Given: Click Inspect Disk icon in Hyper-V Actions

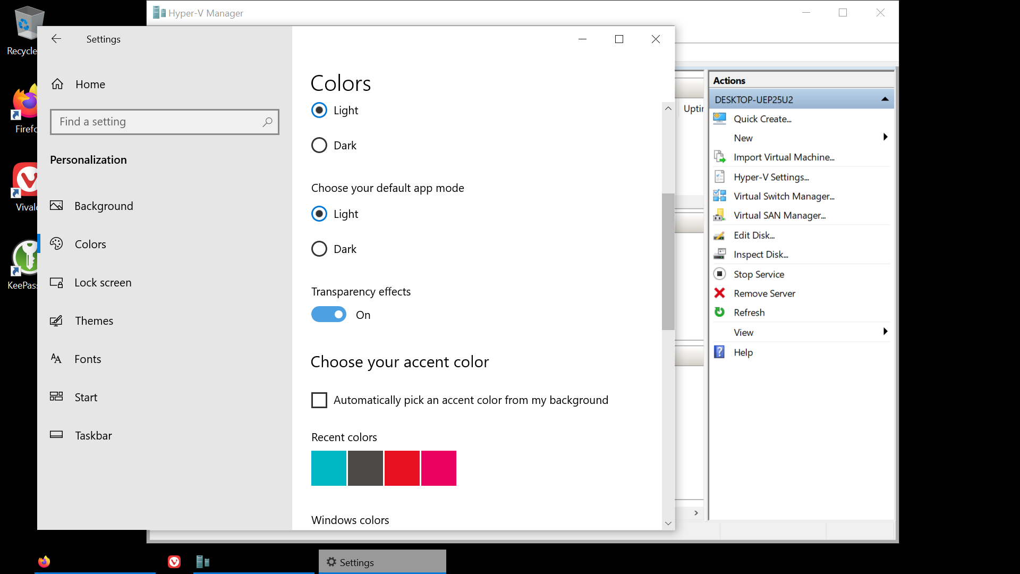Looking at the screenshot, I should tap(719, 254).
